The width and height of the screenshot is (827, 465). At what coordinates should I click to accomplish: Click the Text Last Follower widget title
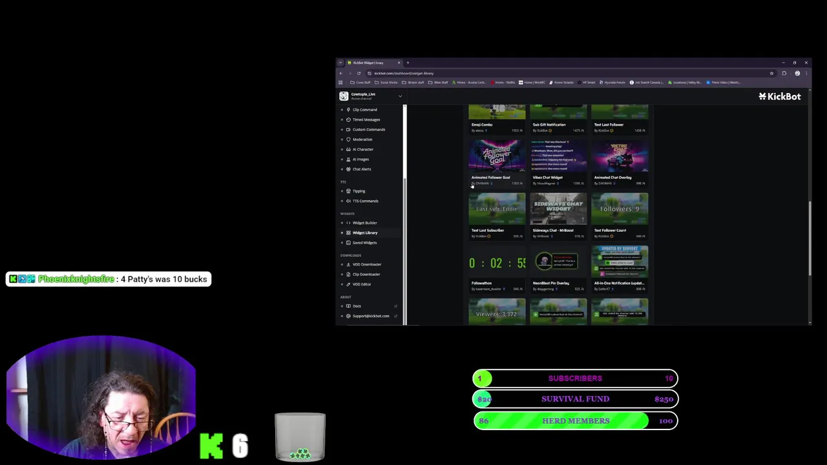coord(609,125)
